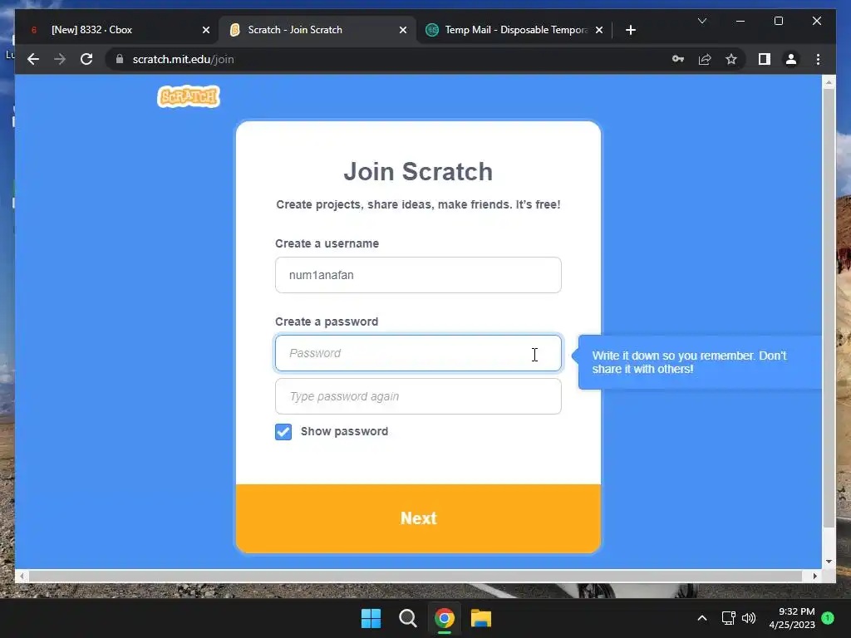Close the Temp Mail tab
This screenshot has width=851, height=638.
(x=598, y=30)
